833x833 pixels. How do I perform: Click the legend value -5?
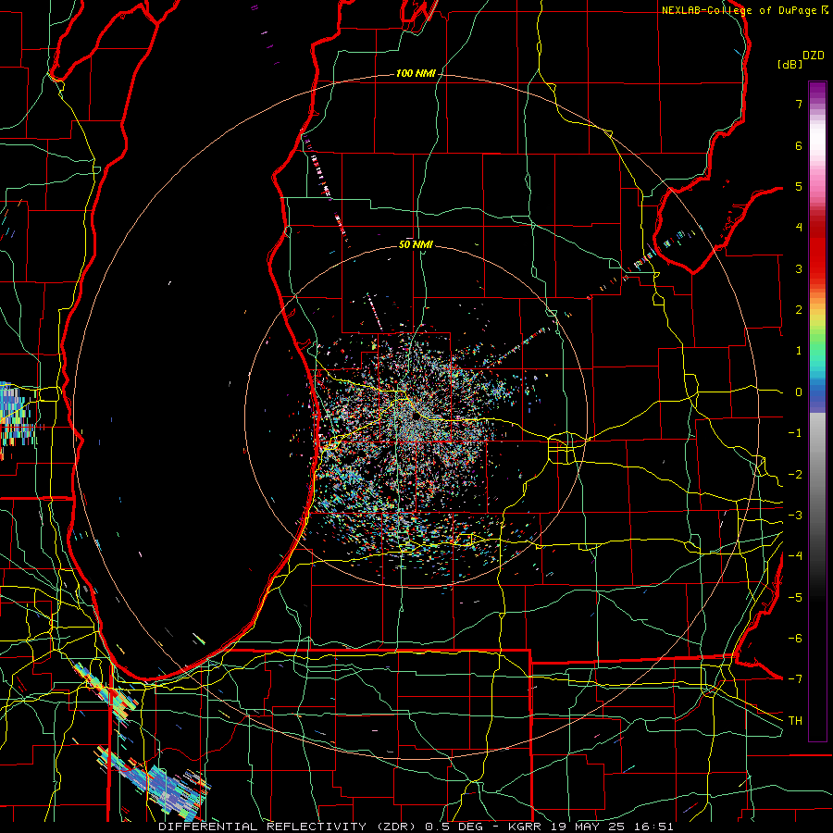pos(795,598)
